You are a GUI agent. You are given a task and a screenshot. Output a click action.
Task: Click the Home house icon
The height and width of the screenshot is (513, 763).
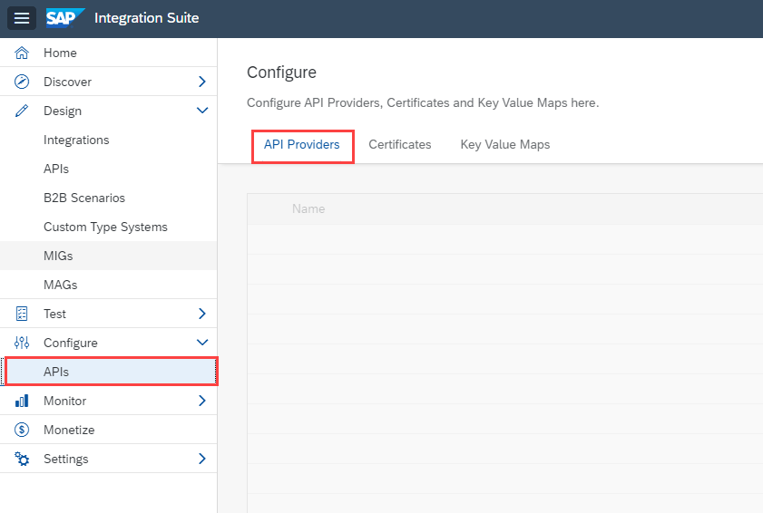tap(23, 53)
